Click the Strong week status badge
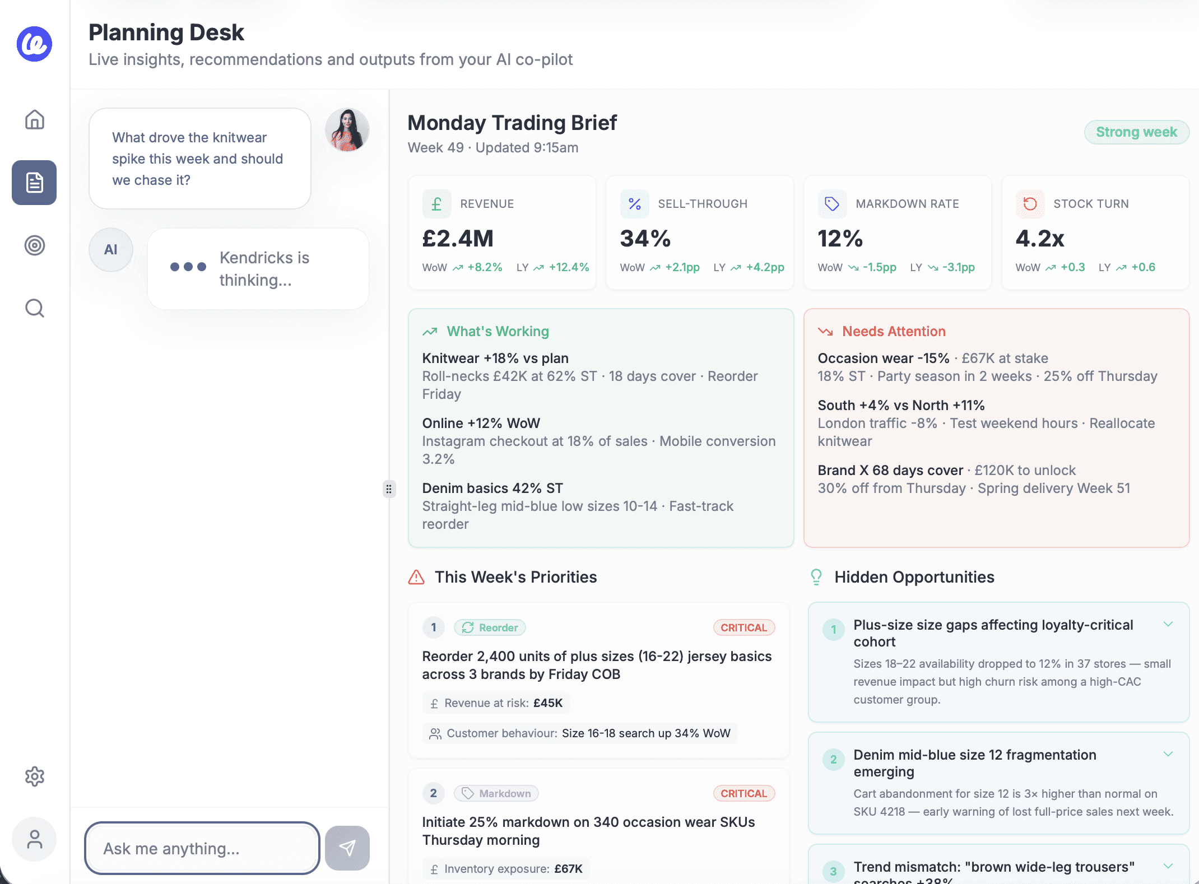This screenshot has width=1199, height=884. [1136, 132]
